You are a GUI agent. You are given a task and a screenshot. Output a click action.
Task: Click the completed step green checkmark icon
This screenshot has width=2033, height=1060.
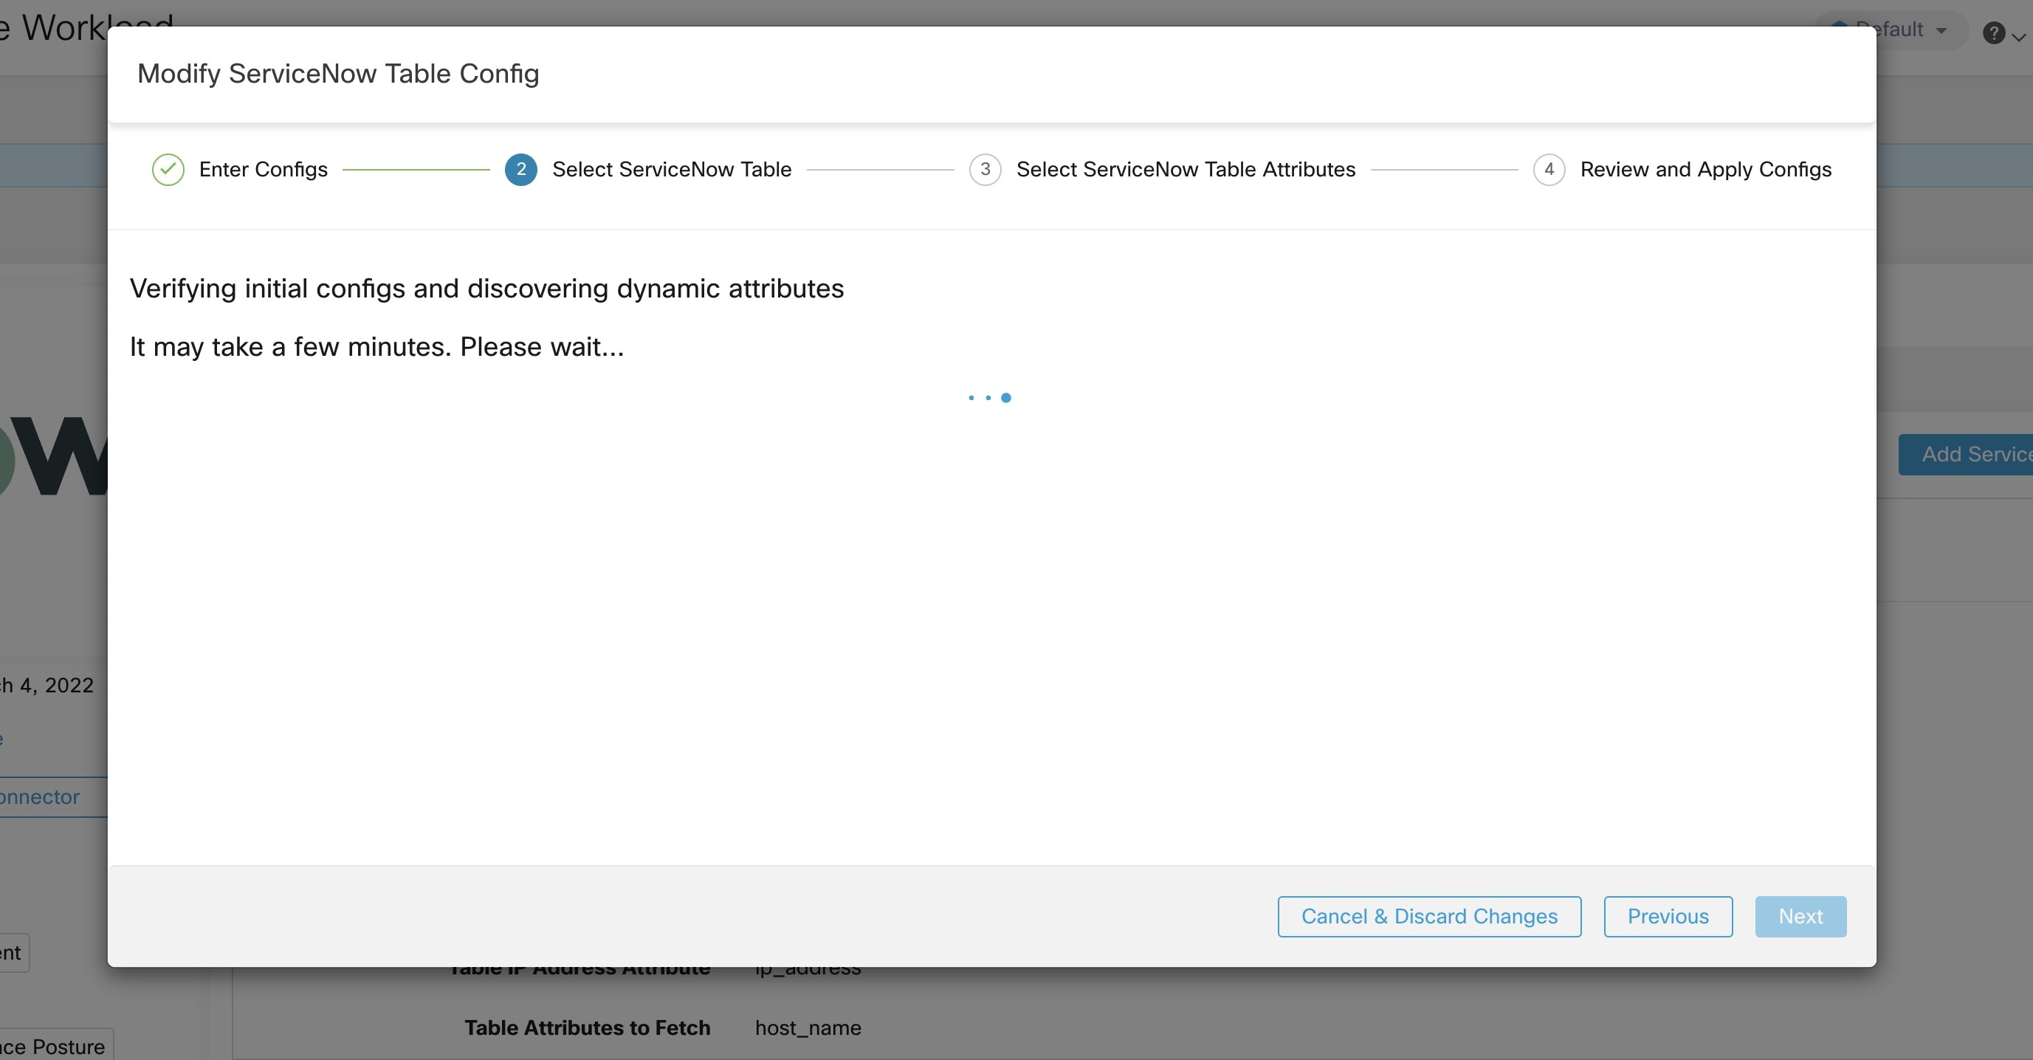[167, 168]
